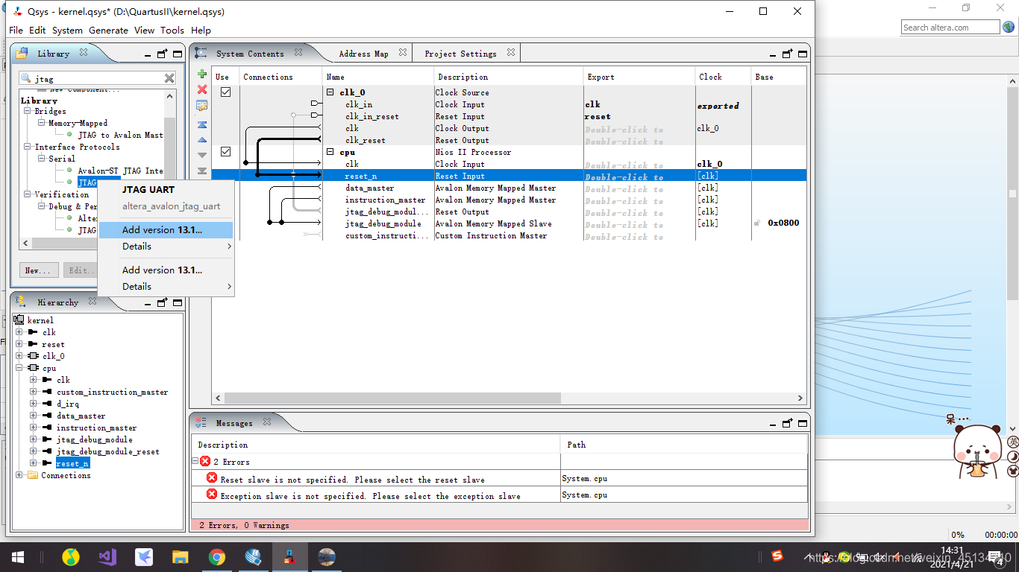
Task: Click the 0x0800 base address value
Action: click(x=783, y=223)
